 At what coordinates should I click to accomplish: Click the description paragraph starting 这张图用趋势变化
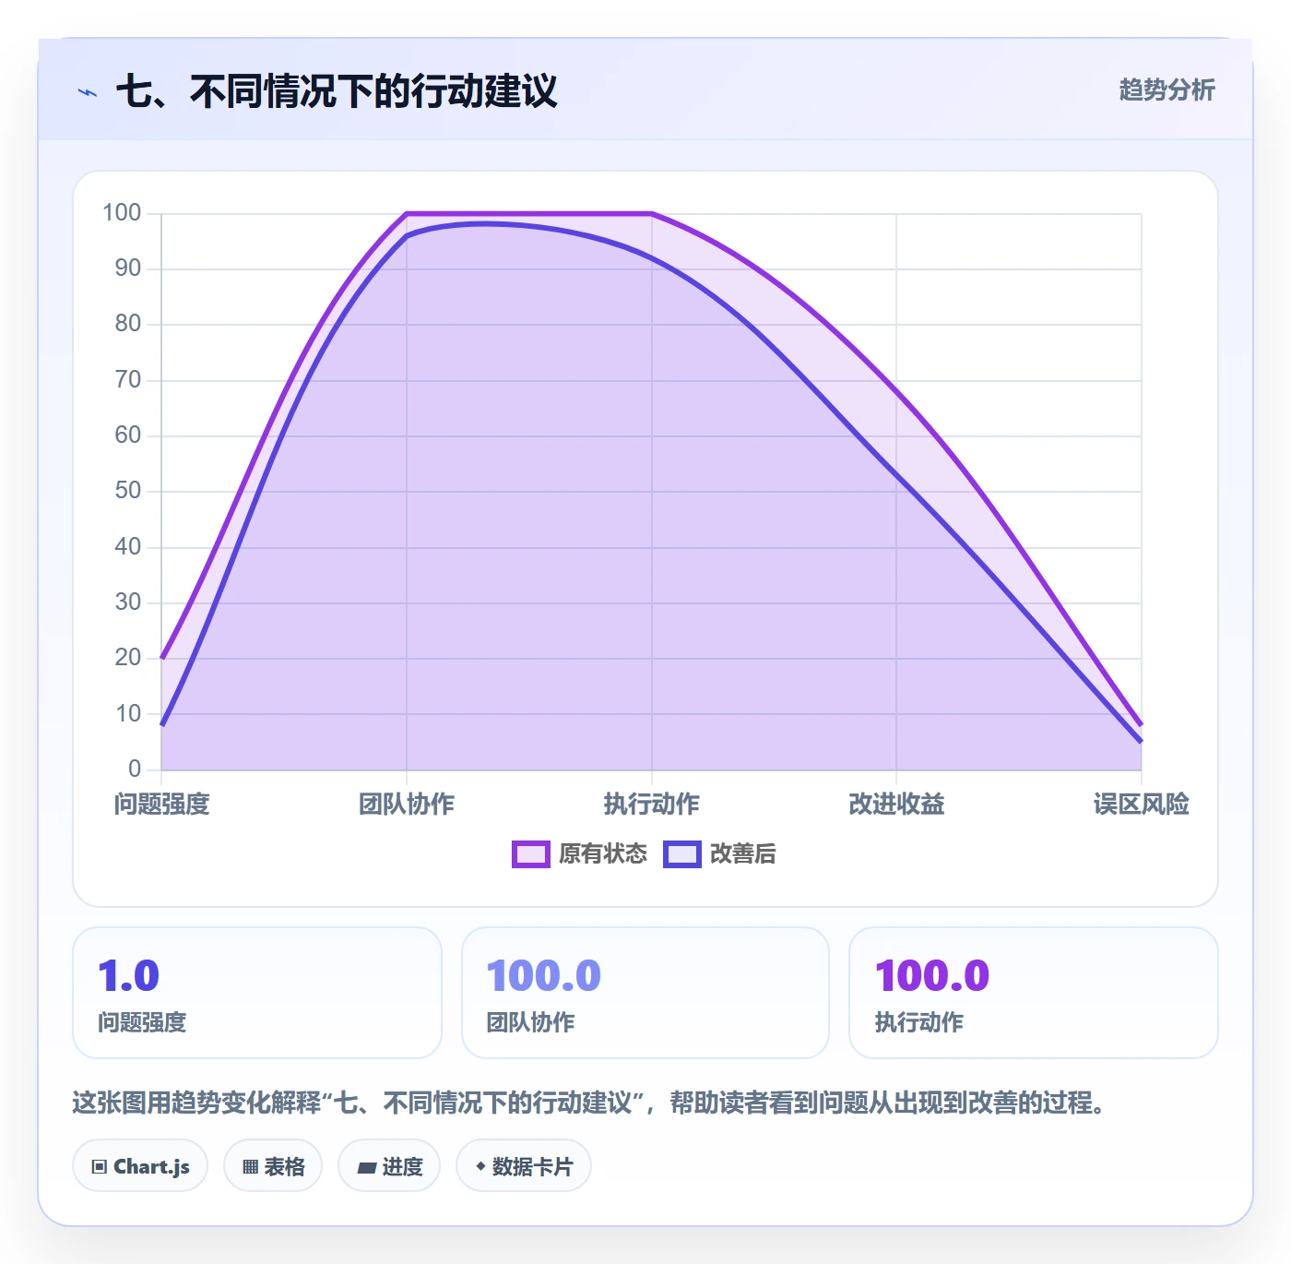(588, 1103)
